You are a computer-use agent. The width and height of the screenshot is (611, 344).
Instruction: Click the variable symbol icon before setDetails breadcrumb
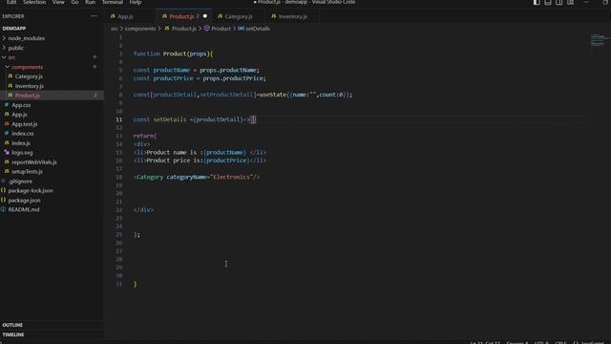click(x=241, y=29)
